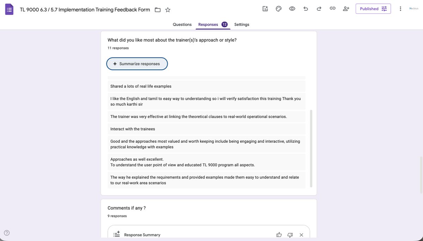Select response "Shared a lots of real life examples"
Screen dimensions: 423x241
click(x=207, y=86)
